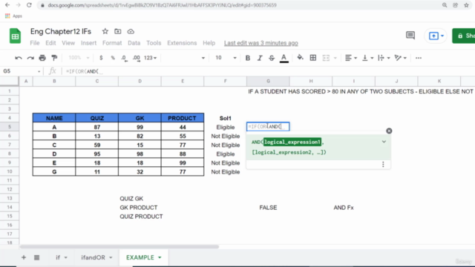Viewport: 475px width, 267px height.
Task: Open Merge cells dropdown arrow
Action: point(335,58)
